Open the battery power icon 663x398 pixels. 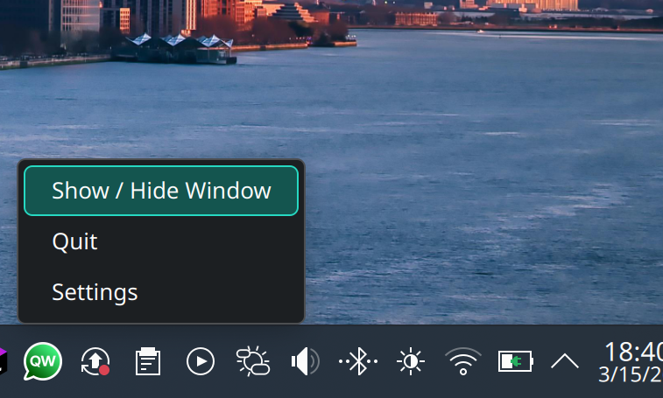point(516,361)
